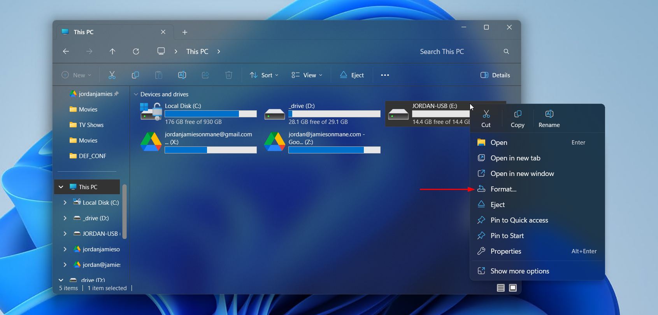Go forward with the right arrow
Image resolution: width=658 pixels, height=315 pixels.
point(89,51)
